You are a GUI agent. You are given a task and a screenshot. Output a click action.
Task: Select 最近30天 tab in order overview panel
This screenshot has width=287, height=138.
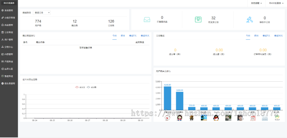coord(278,36)
